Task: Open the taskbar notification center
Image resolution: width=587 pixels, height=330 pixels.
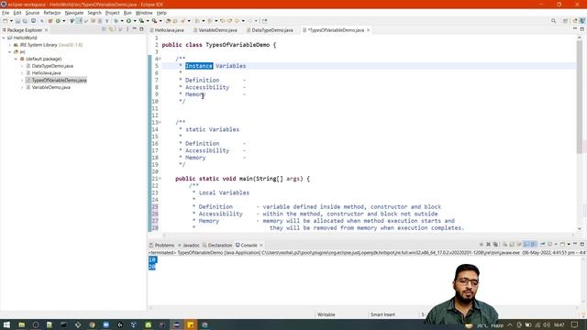Action: (x=575, y=324)
